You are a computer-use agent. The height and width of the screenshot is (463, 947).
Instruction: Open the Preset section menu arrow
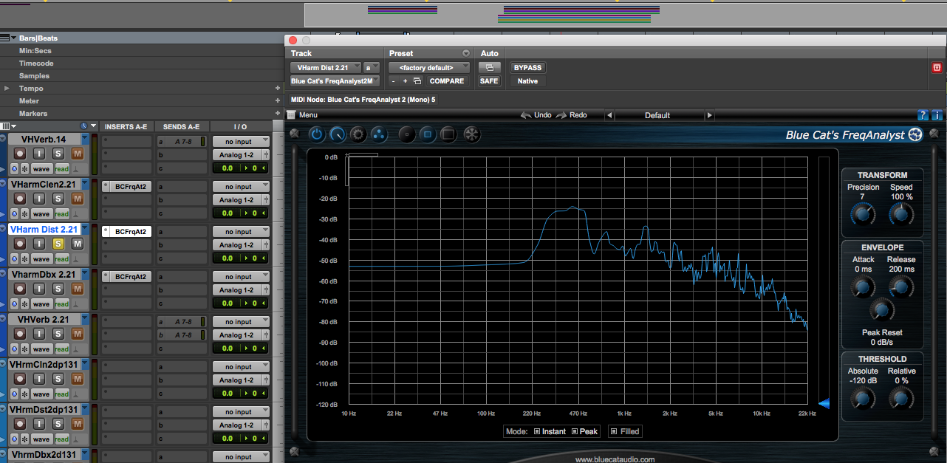465,53
